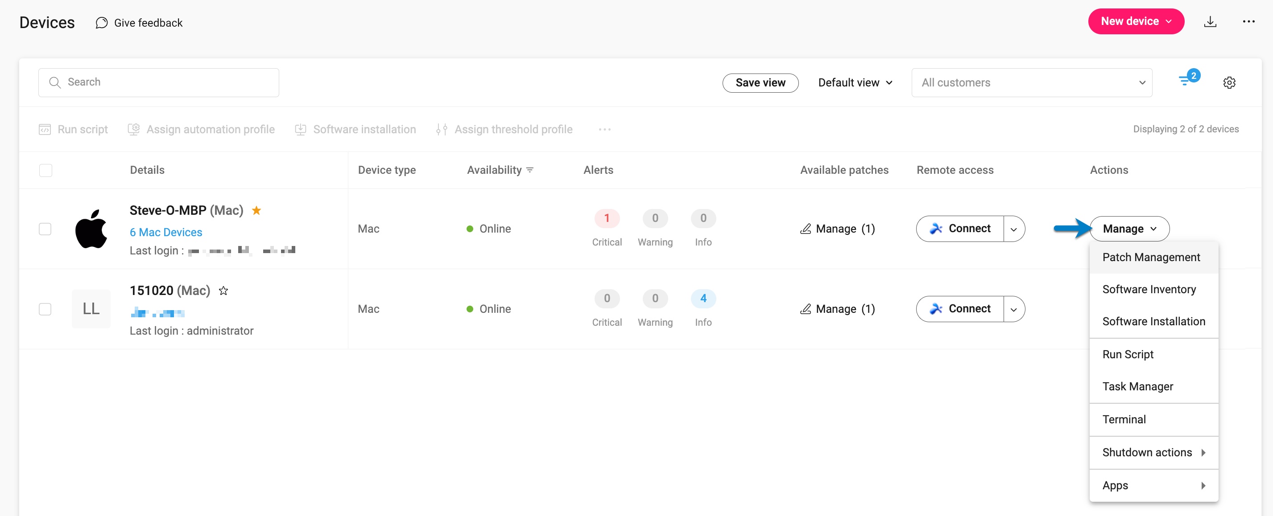Favorite device 151020 with the outline star
The width and height of the screenshot is (1273, 516).
(x=223, y=291)
